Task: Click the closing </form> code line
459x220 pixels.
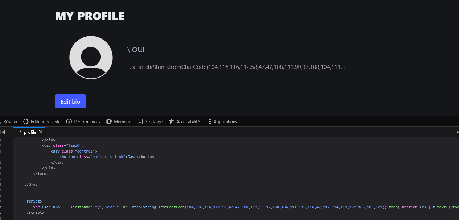Action: pos(41,174)
